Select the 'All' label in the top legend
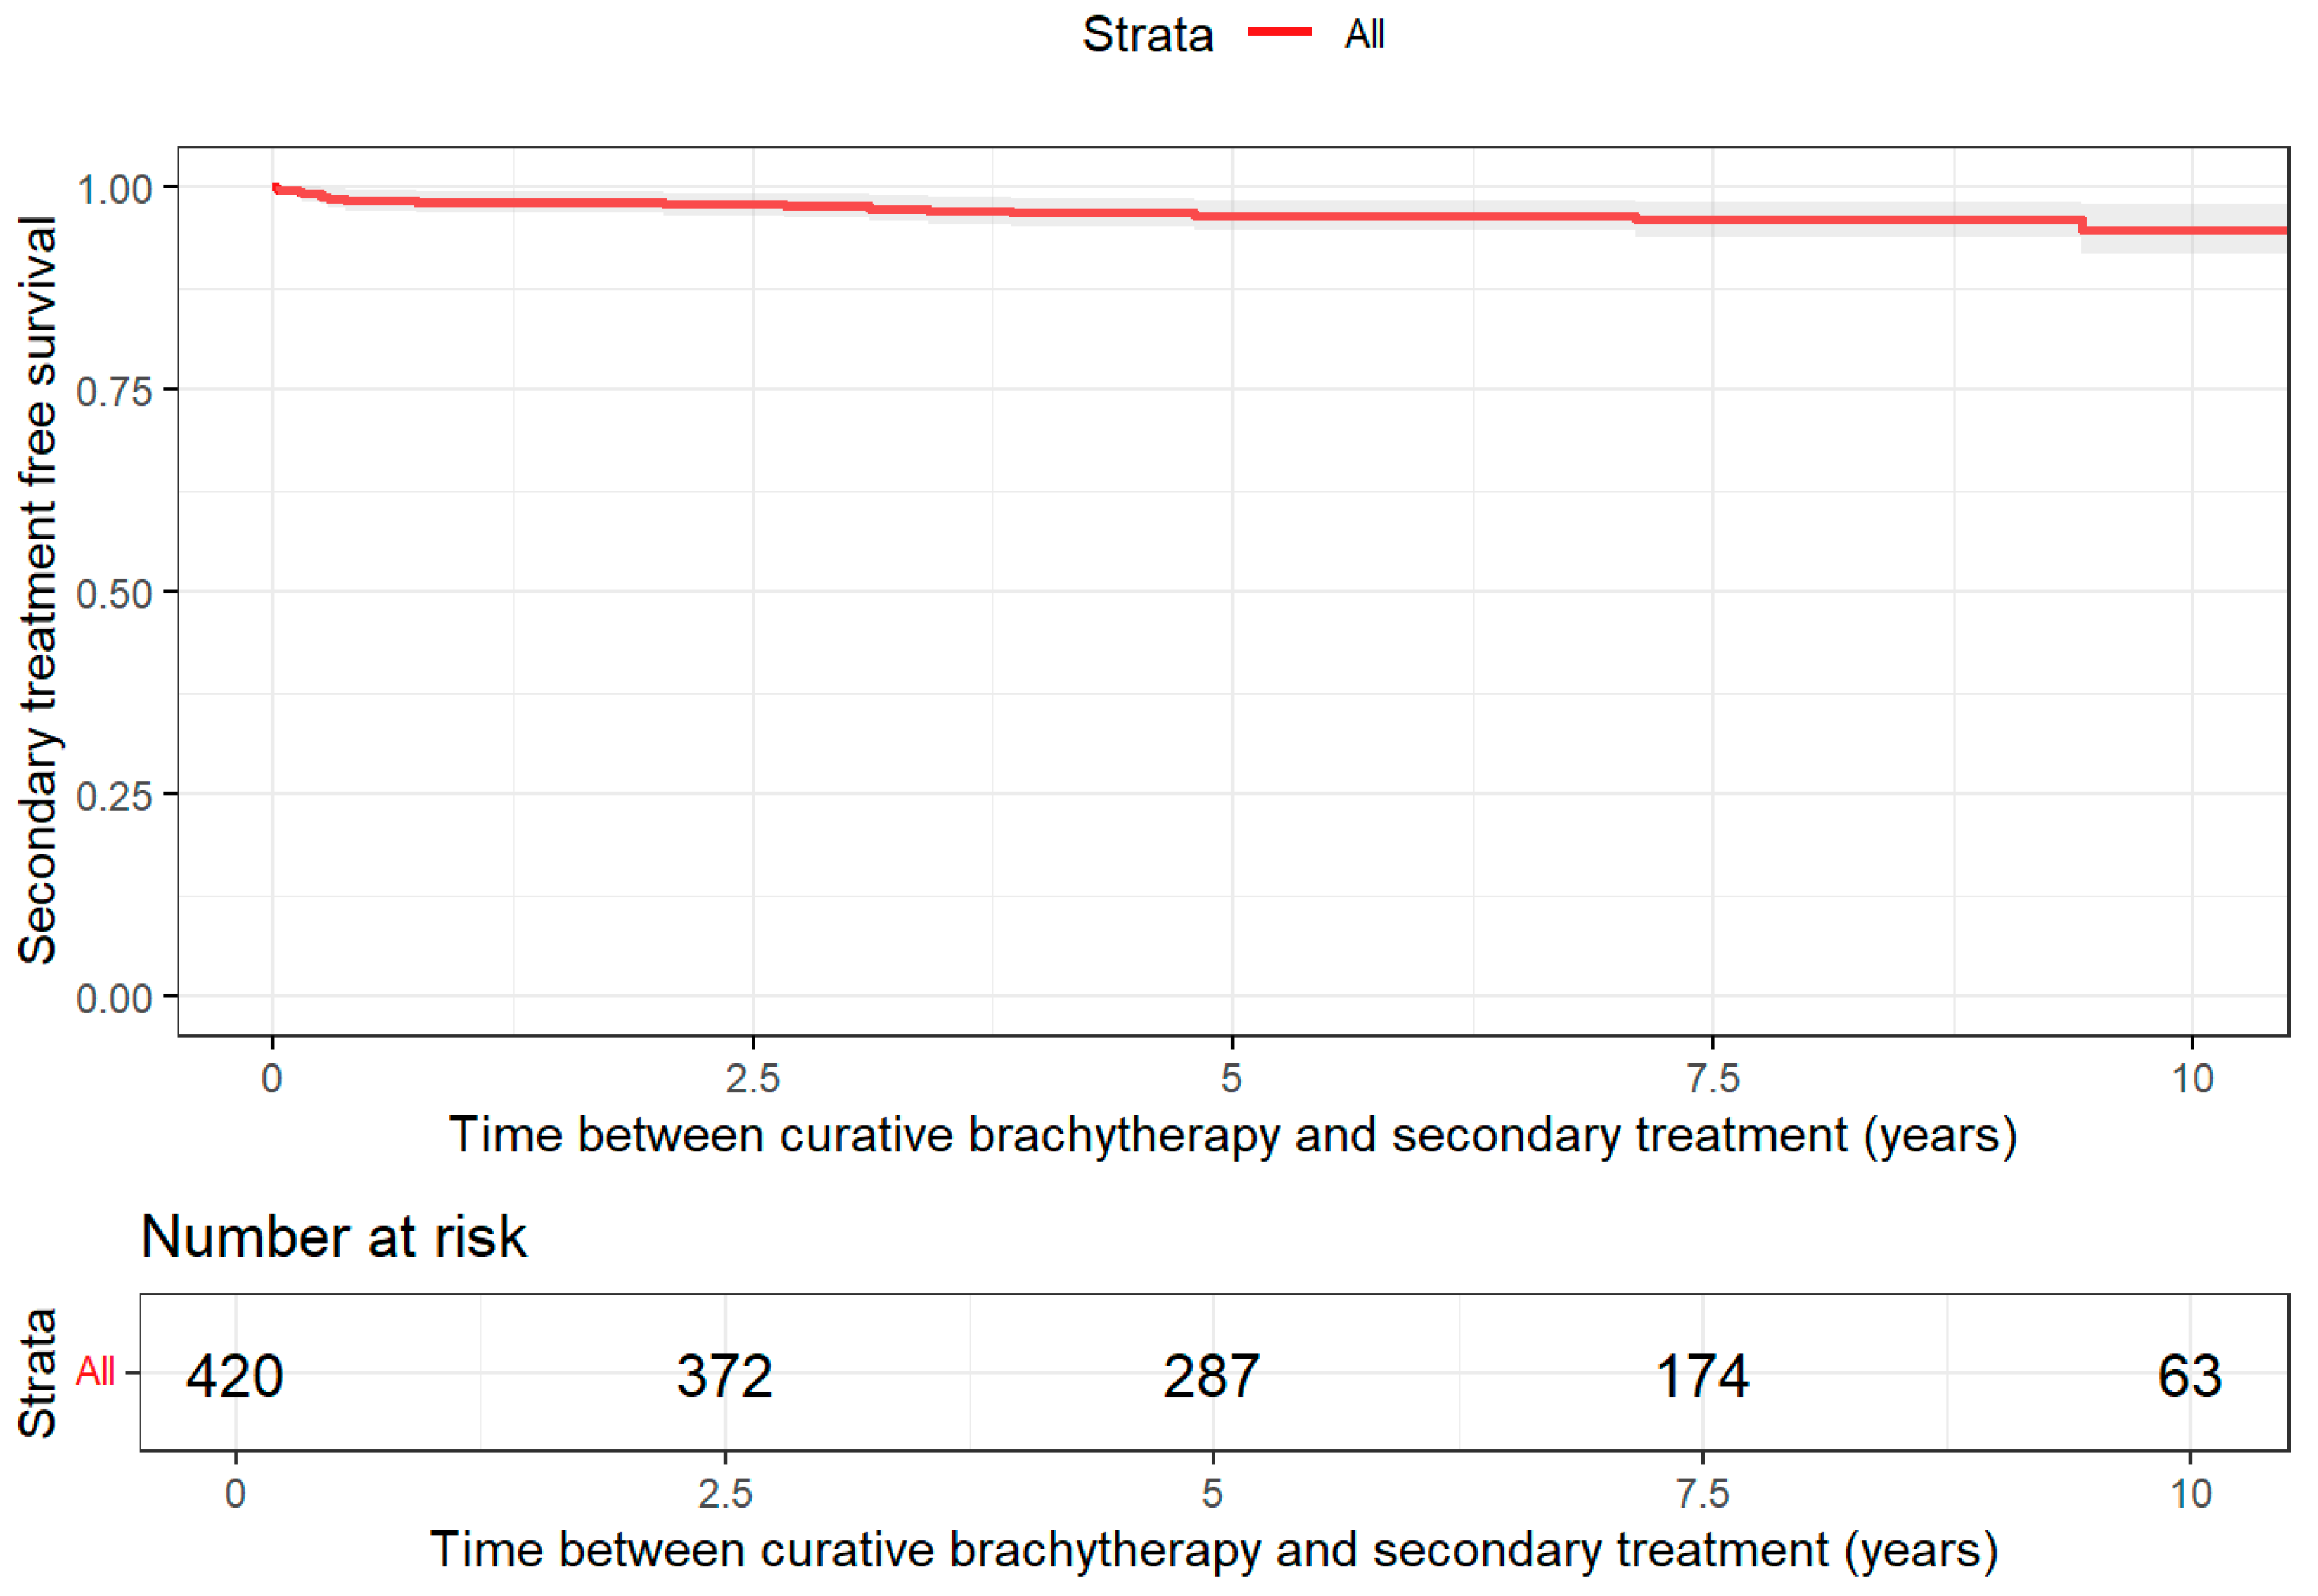2318x1596 pixels. point(1364,35)
